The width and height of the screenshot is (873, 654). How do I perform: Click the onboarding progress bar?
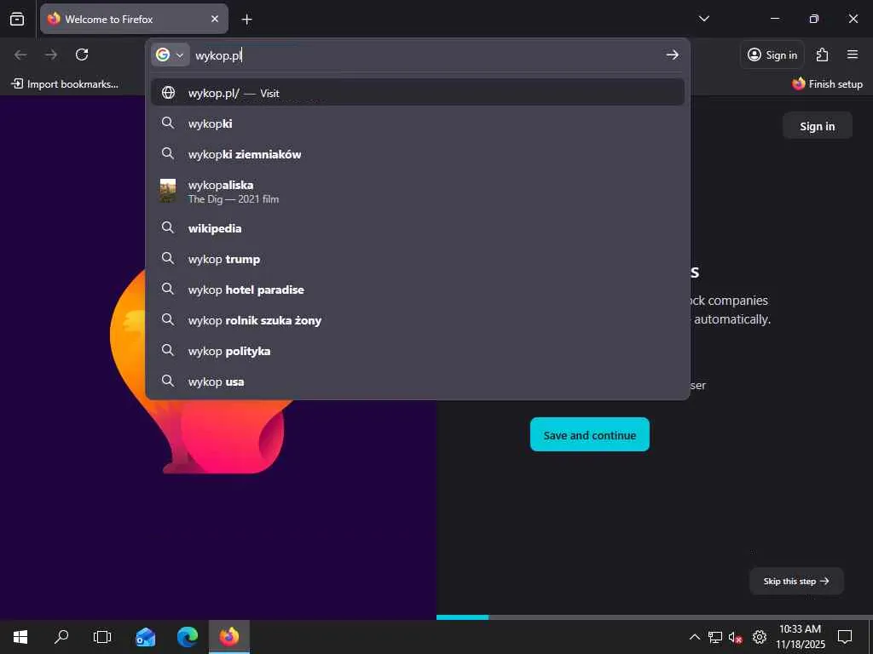pyautogui.click(x=655, y=617)
